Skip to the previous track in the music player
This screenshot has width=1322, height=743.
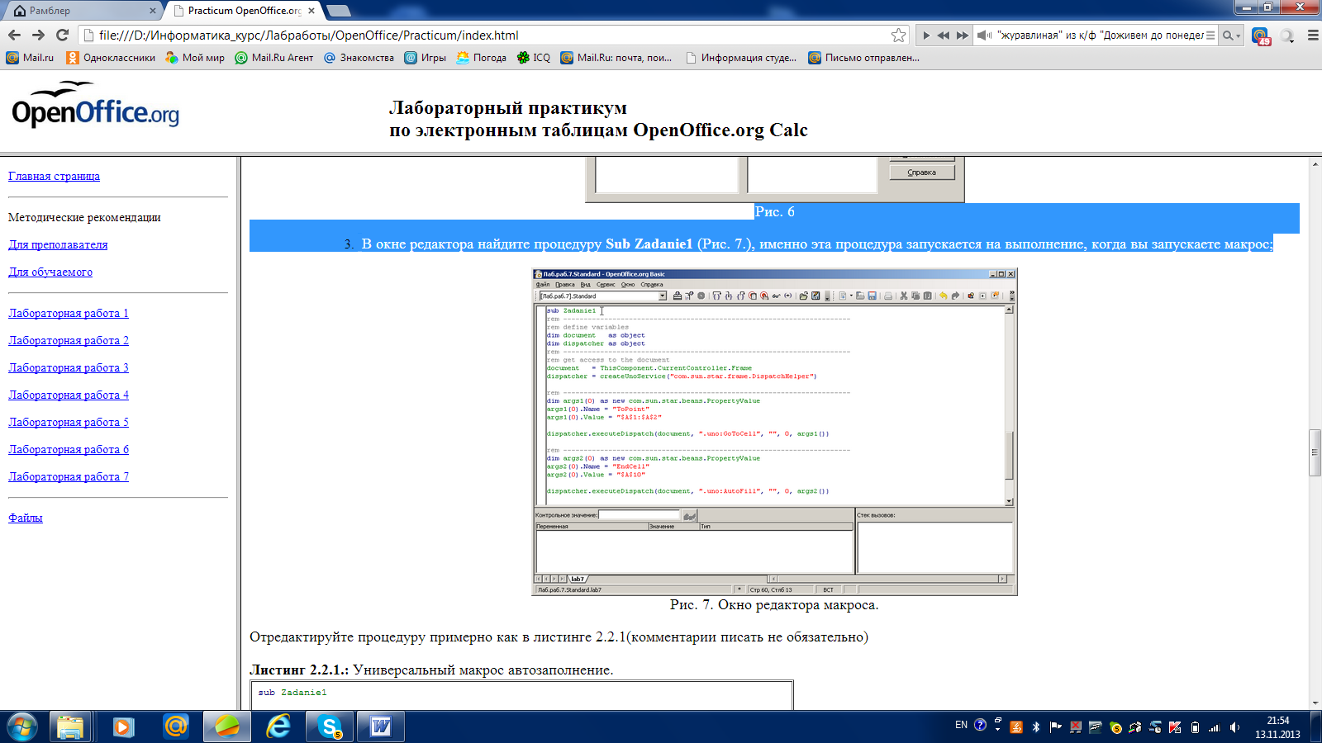[x=943, y=35]
